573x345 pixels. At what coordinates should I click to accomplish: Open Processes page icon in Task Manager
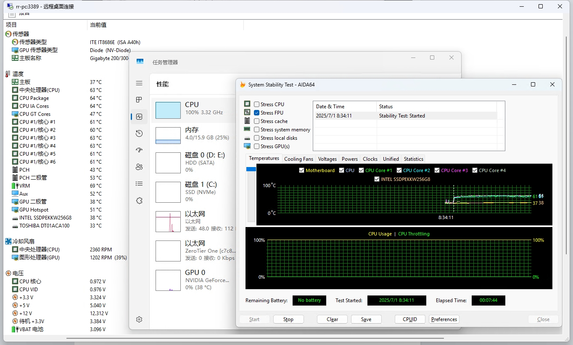139,100
